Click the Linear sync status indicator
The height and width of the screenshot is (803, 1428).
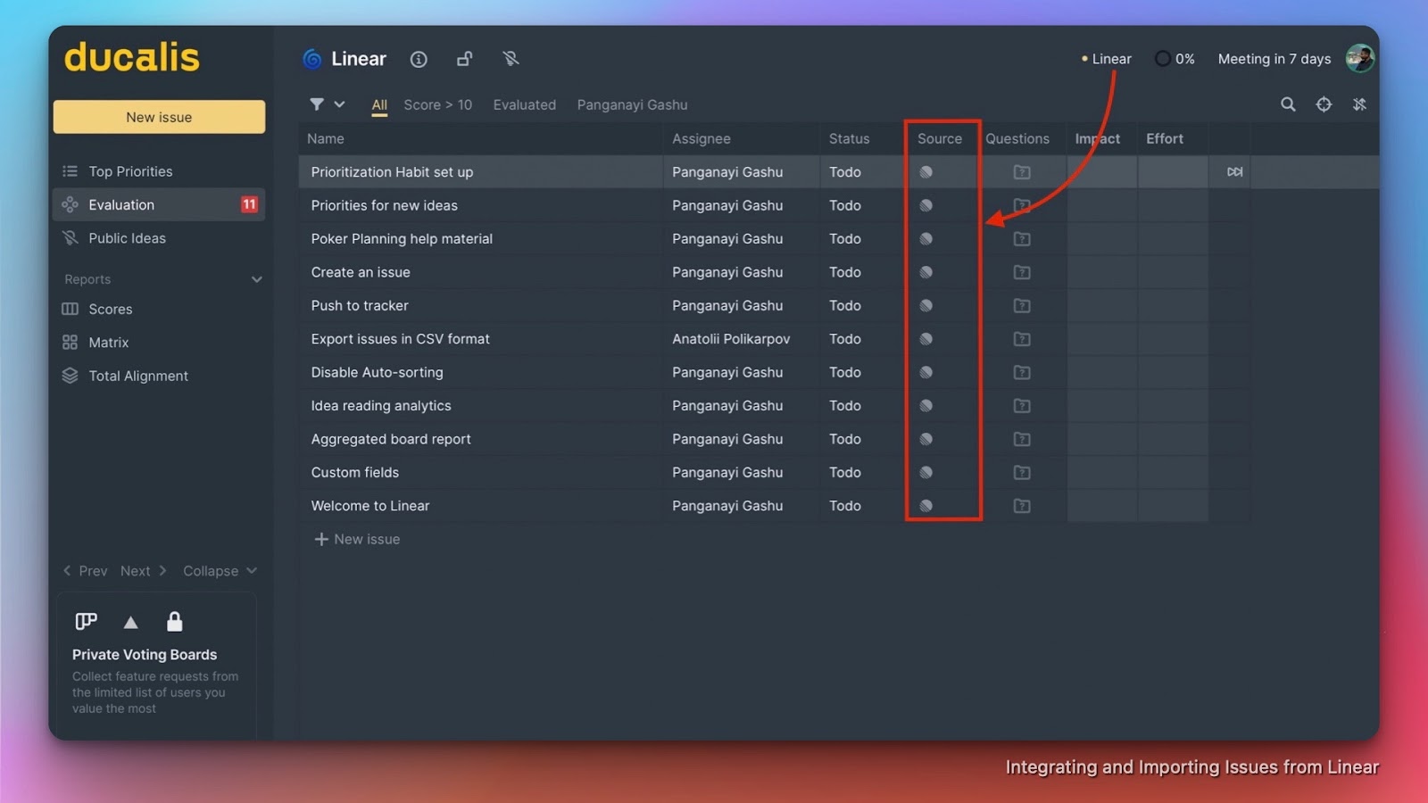click(x=1106, y=59)
